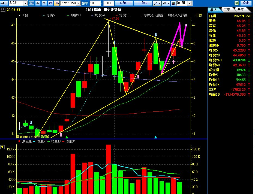The height and width of the screenshot is (194, 255).
Task: Open the color grid layout icon
Action: point(173,3)
